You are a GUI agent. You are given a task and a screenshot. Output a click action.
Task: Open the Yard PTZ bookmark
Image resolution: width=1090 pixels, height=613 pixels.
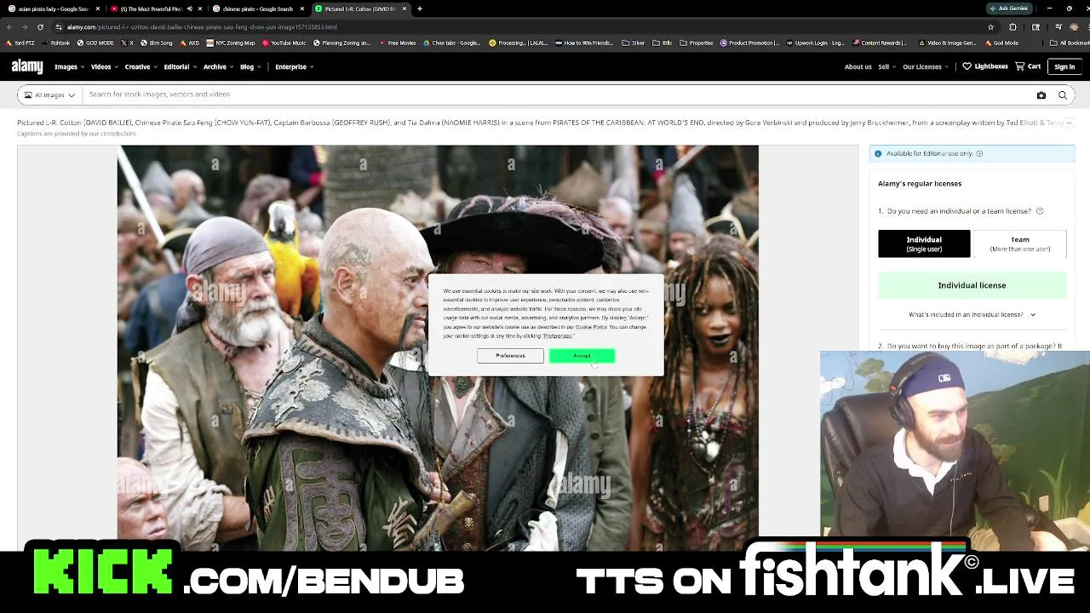(x=20, y=43)
